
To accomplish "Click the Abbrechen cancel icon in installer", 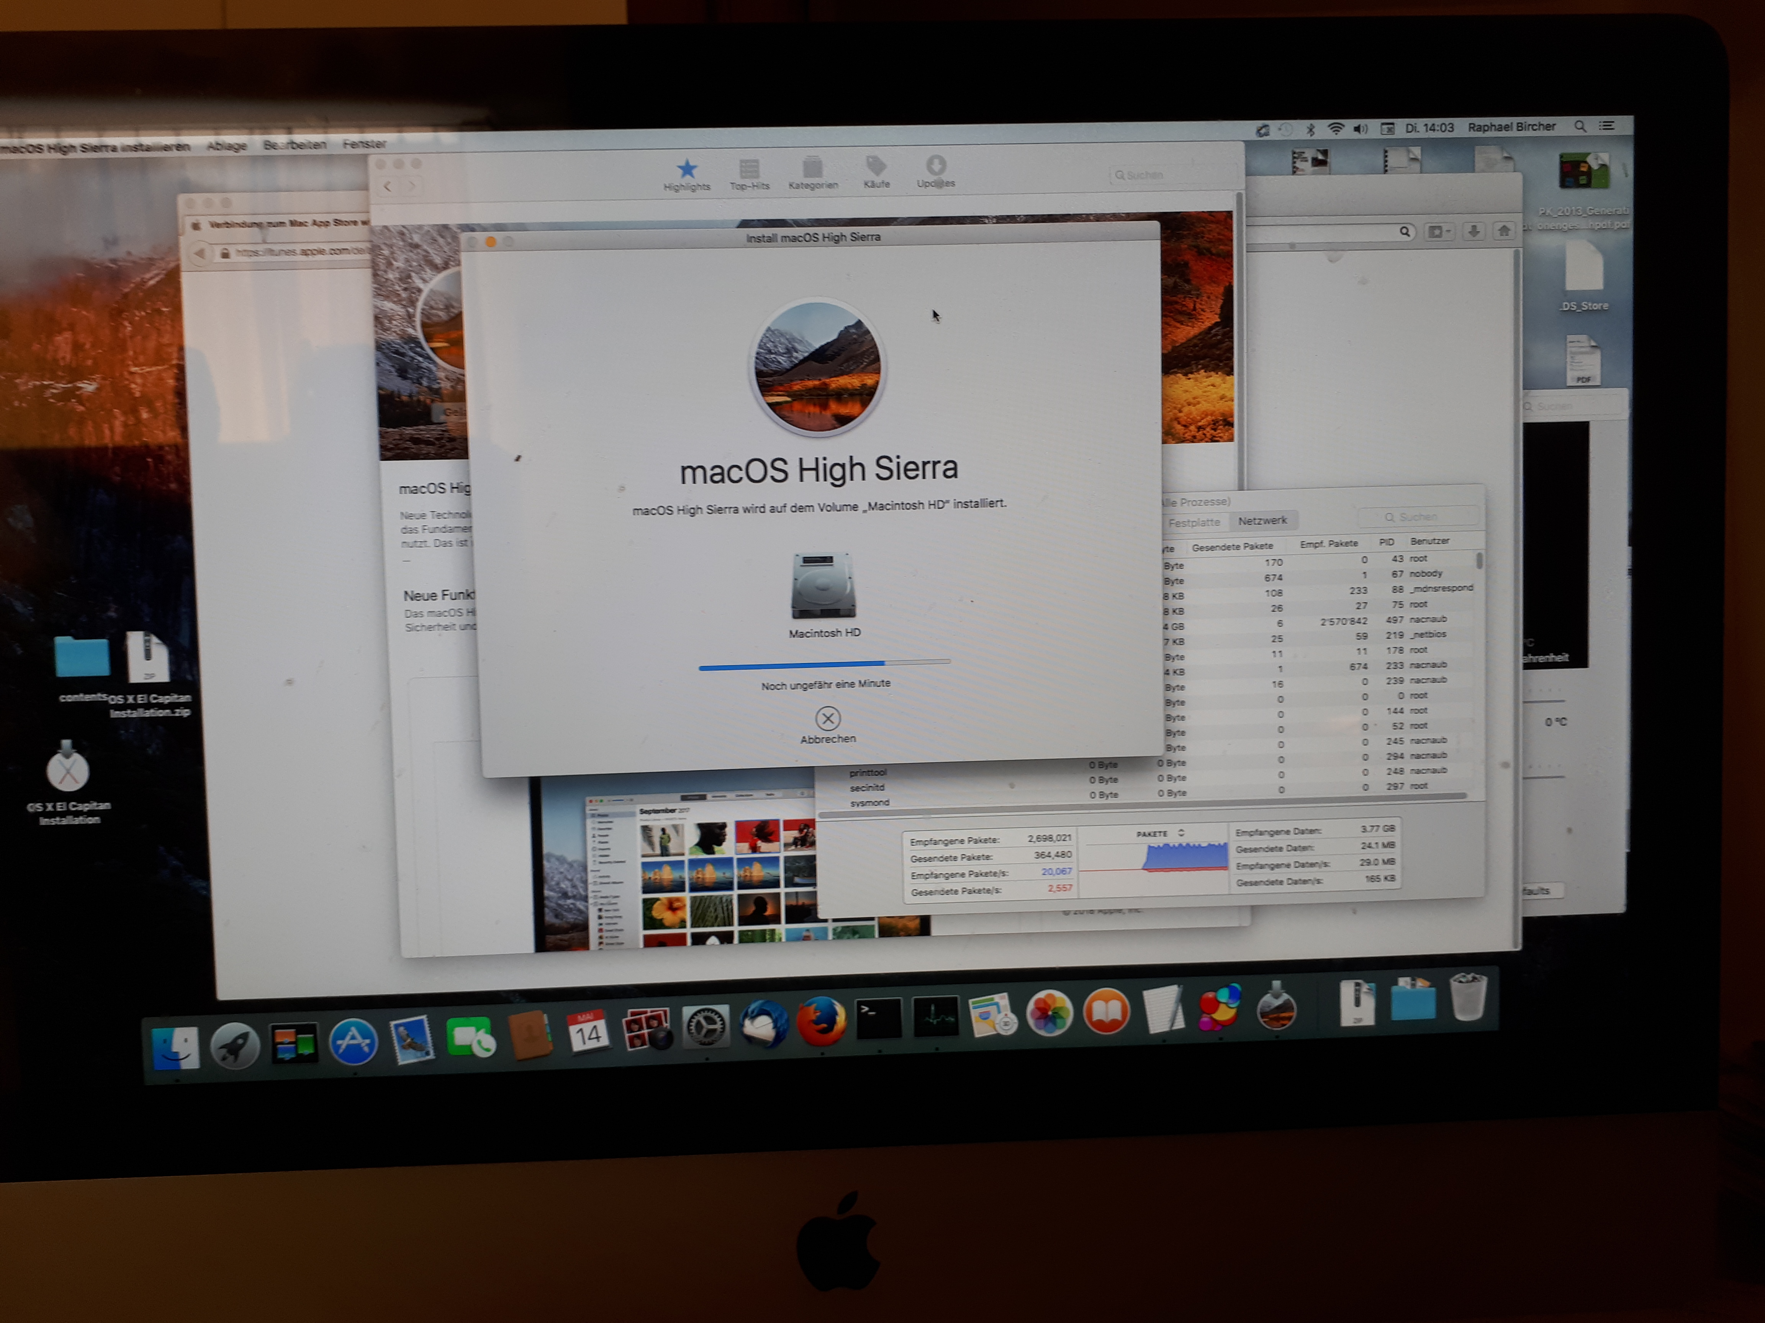I will (827, 719).
